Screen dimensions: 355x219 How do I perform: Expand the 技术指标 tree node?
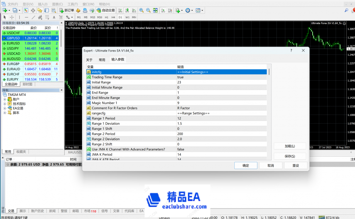[5, 104]
